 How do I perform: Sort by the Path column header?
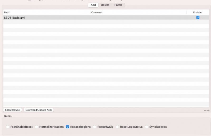(47, 12)
